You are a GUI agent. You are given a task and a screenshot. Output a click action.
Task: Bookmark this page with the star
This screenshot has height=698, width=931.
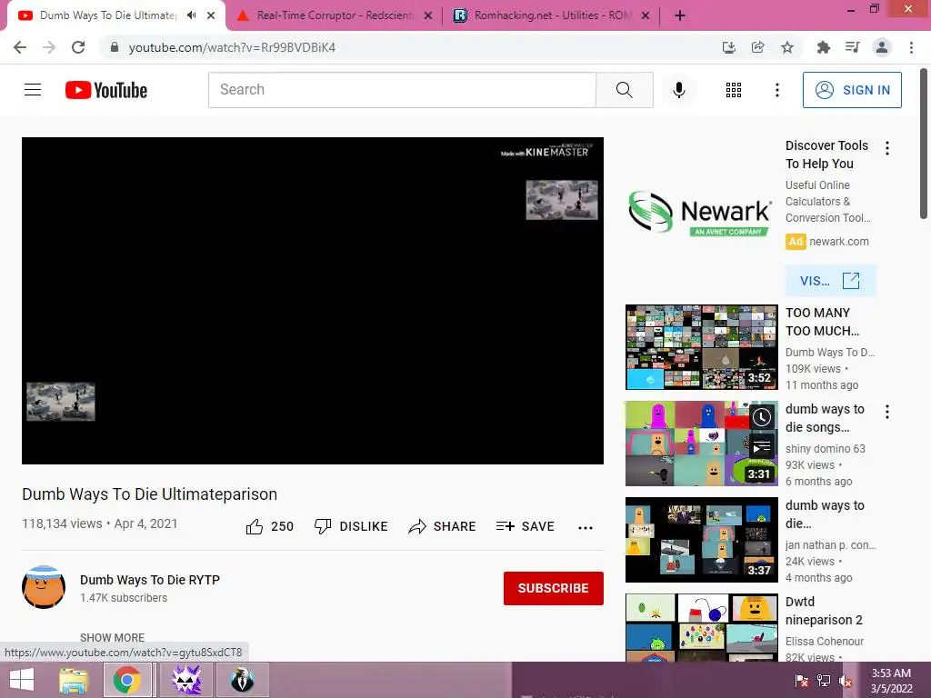(787, 47)
